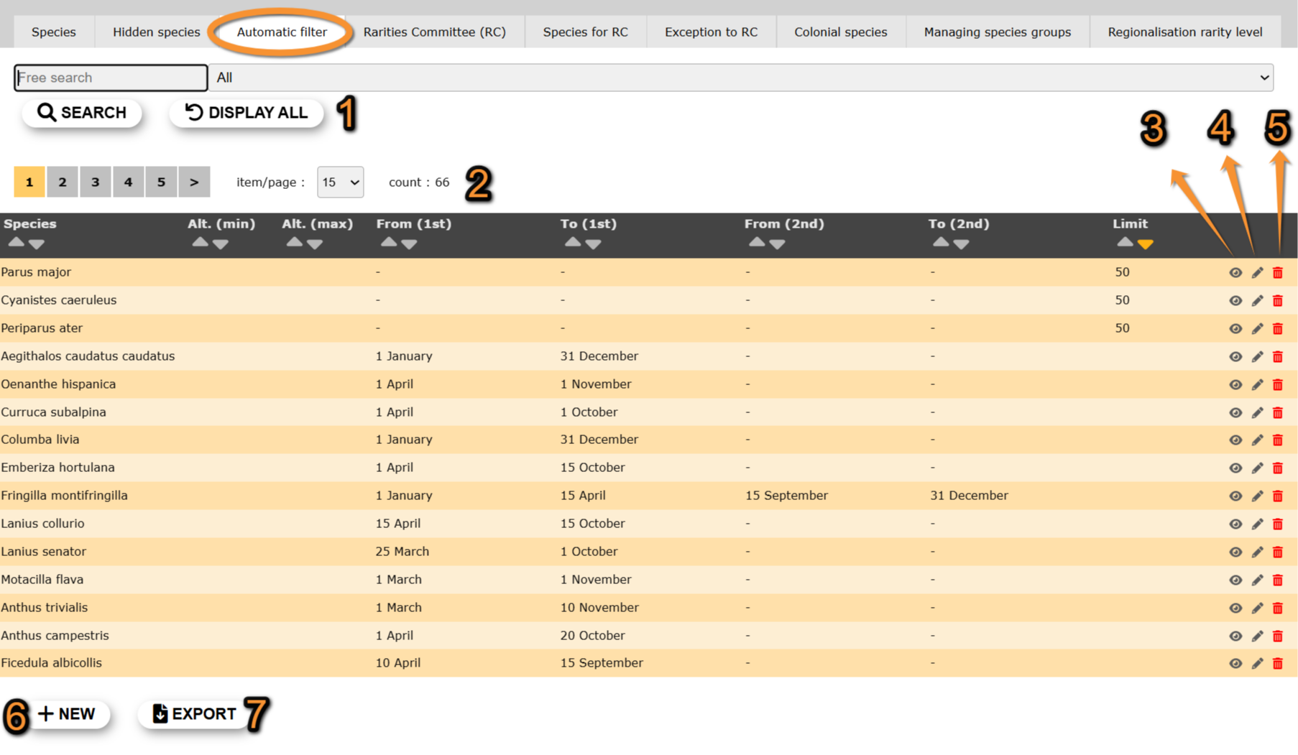The image size is (1298, 755).
Task: Click the eye icon for Anthus trivialis
Action: [x=1235, y=608]
